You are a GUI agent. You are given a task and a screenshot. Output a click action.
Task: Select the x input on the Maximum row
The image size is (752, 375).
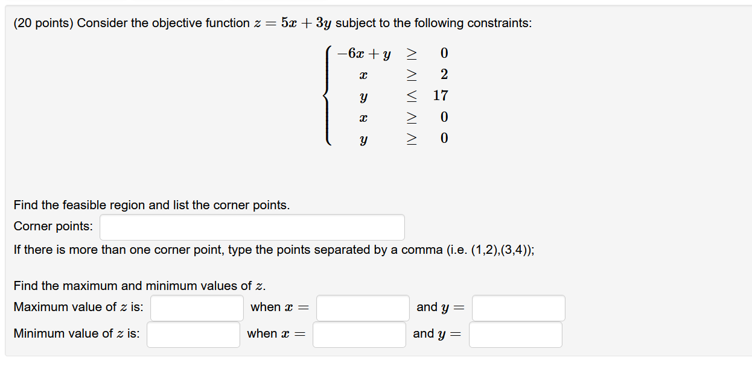point(363,307)
